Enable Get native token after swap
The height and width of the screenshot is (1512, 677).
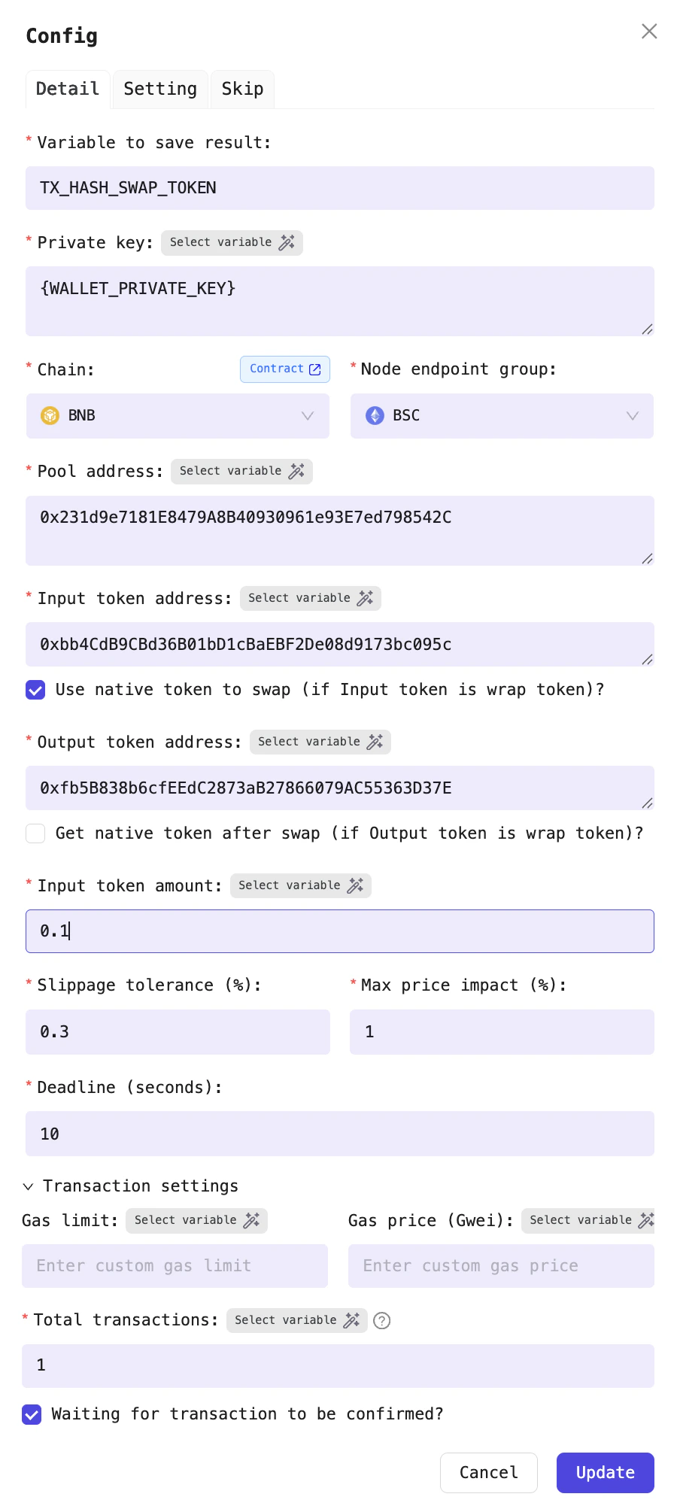tap(35, 833)
